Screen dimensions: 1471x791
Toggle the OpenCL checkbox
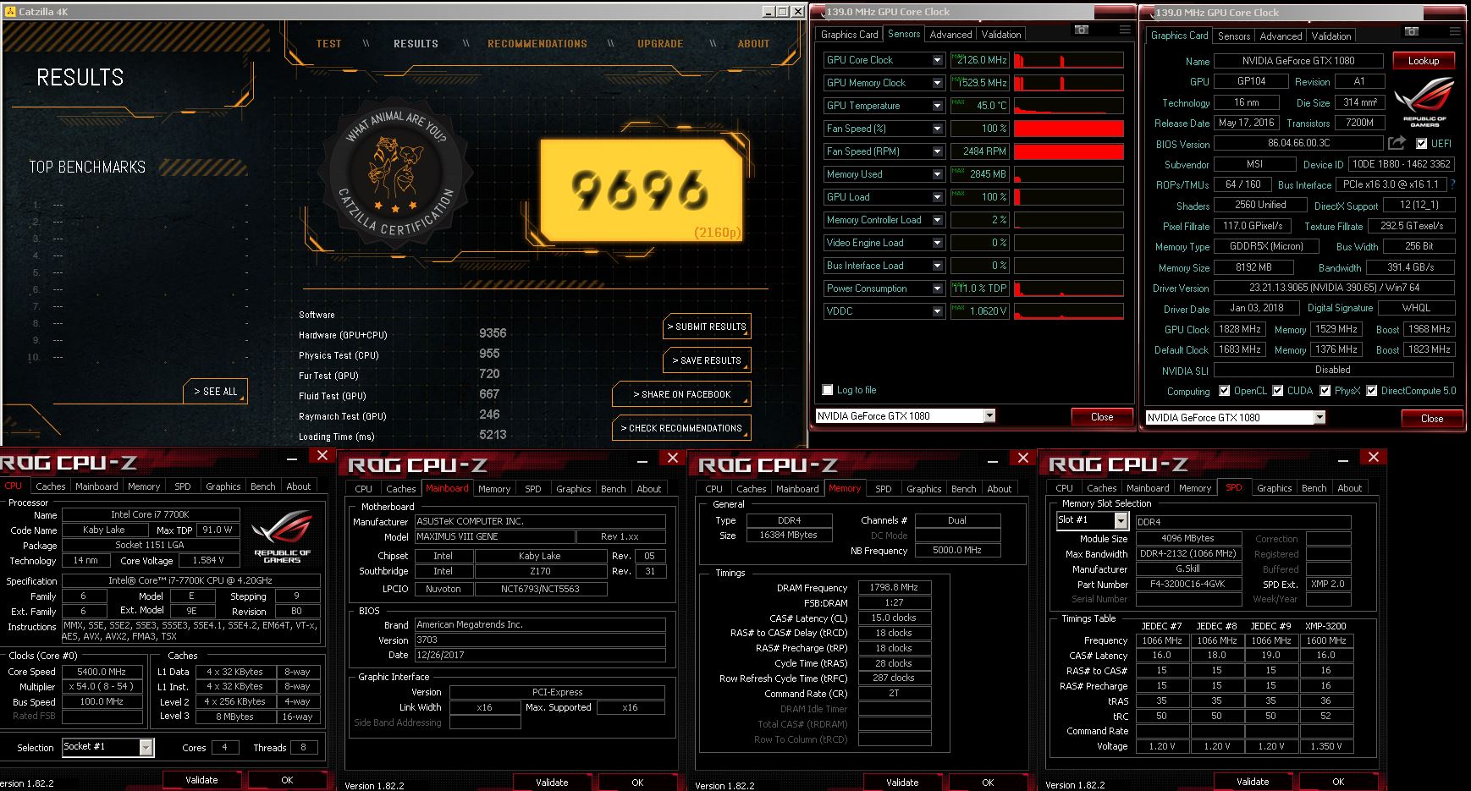point(1224,391)
